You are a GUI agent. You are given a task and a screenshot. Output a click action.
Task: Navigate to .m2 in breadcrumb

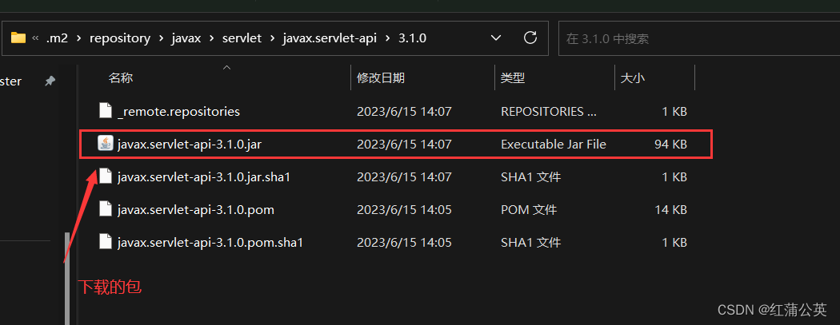coord(57,38)
